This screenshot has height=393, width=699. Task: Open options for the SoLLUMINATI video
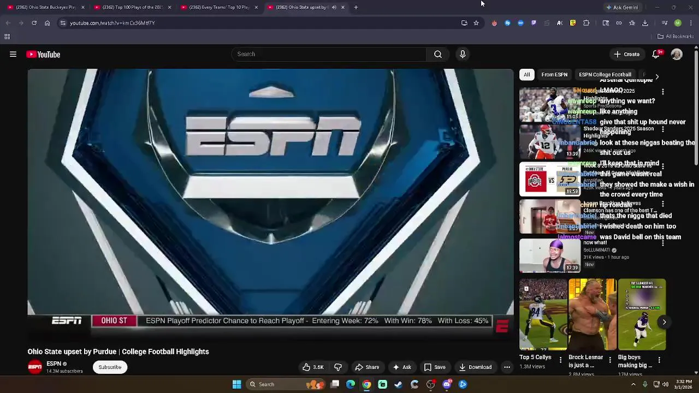click(663, 243)
